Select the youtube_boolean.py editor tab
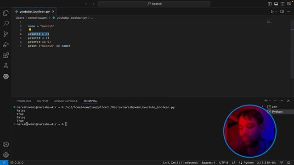 tap(34, 11)
